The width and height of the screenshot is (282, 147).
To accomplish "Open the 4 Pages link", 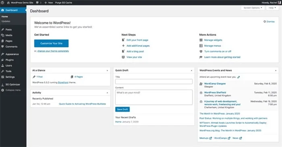I will tap(79, 77).
